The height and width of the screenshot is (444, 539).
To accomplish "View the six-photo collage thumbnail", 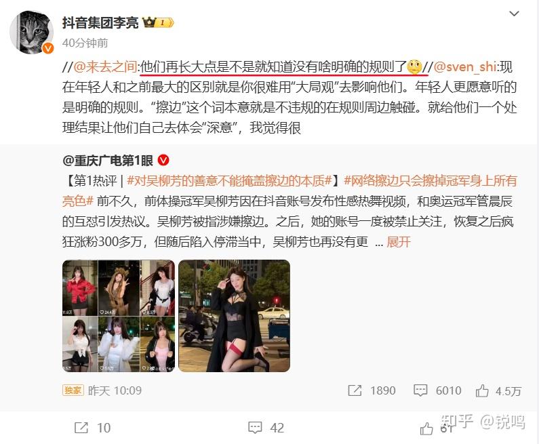I will pos(119,316).
